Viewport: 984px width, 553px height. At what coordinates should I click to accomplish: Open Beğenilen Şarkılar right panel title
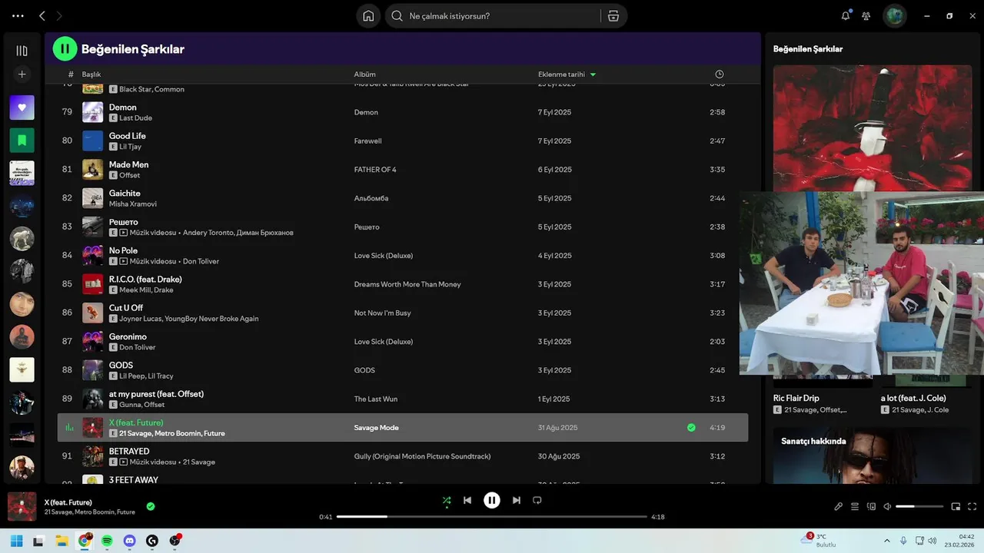[x=808, y=49]
